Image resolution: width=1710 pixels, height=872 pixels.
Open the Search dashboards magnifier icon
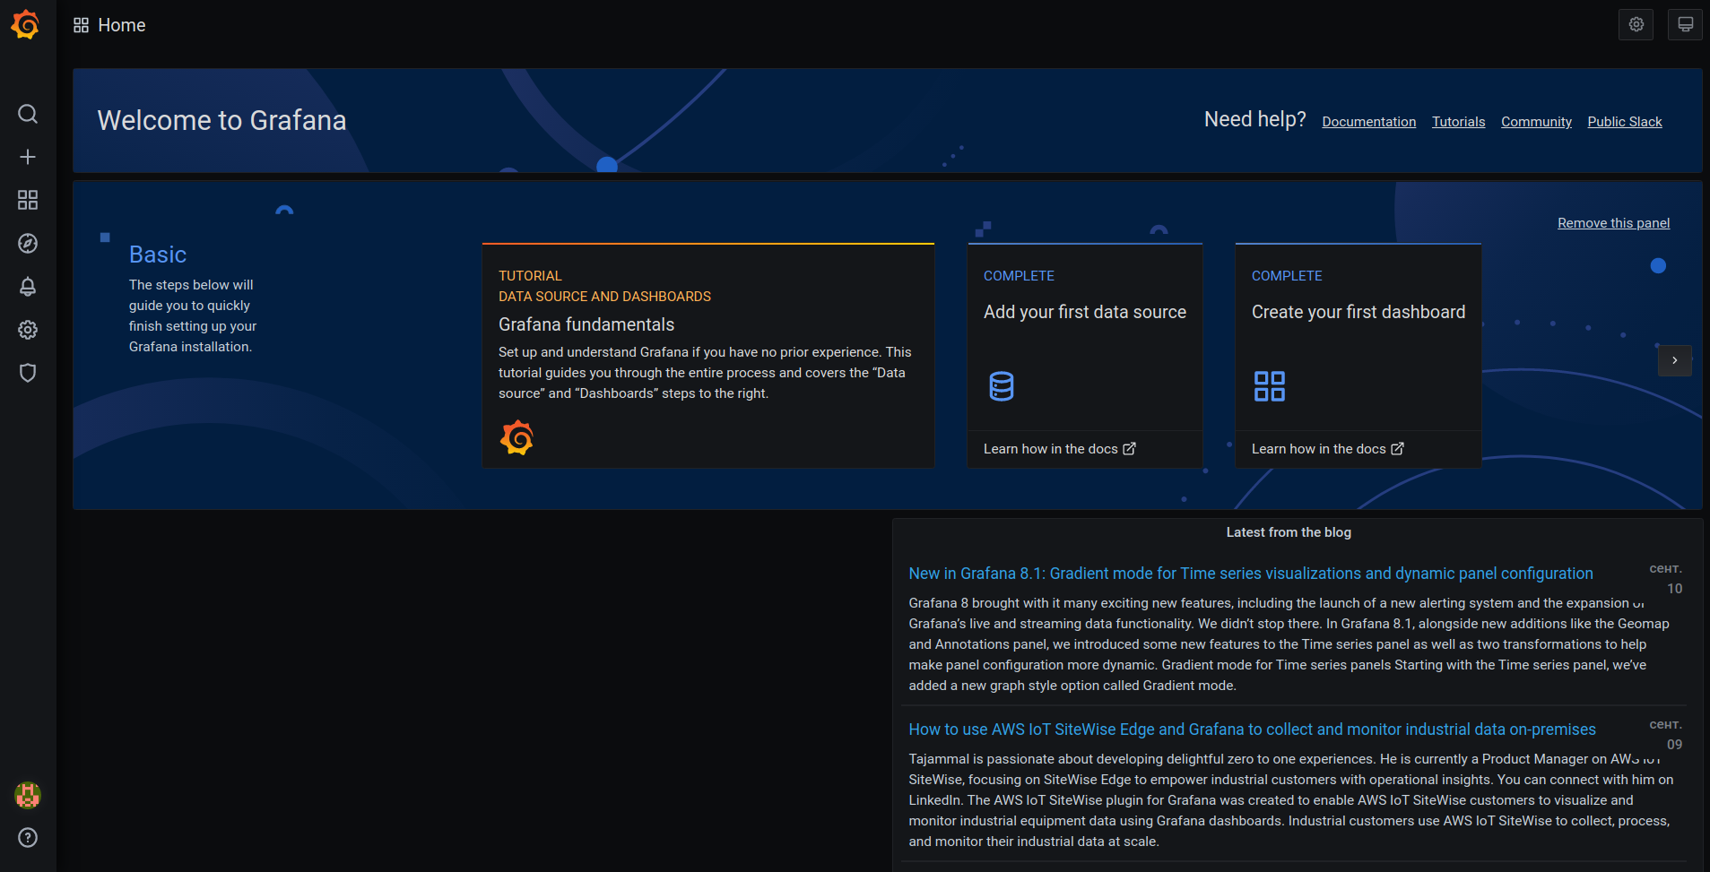(x=28, y=114)
